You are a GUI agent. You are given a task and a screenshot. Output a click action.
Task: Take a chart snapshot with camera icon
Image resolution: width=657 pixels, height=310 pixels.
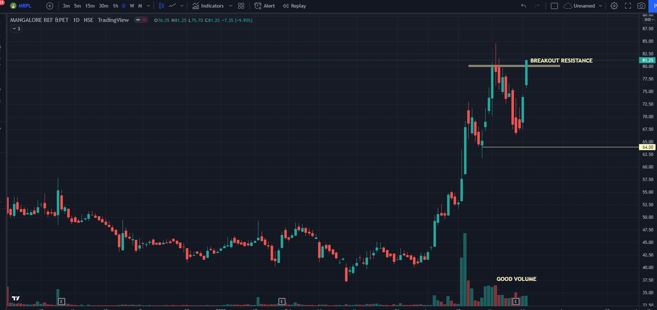coord(641,5)
